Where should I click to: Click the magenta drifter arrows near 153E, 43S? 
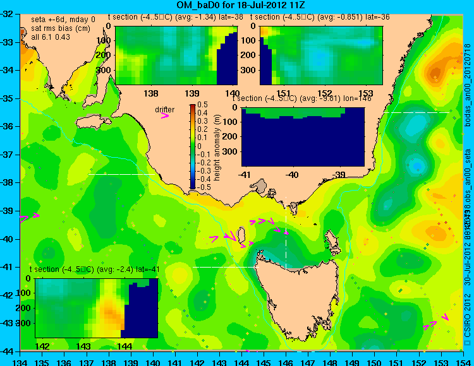click(x=435, y=322)
